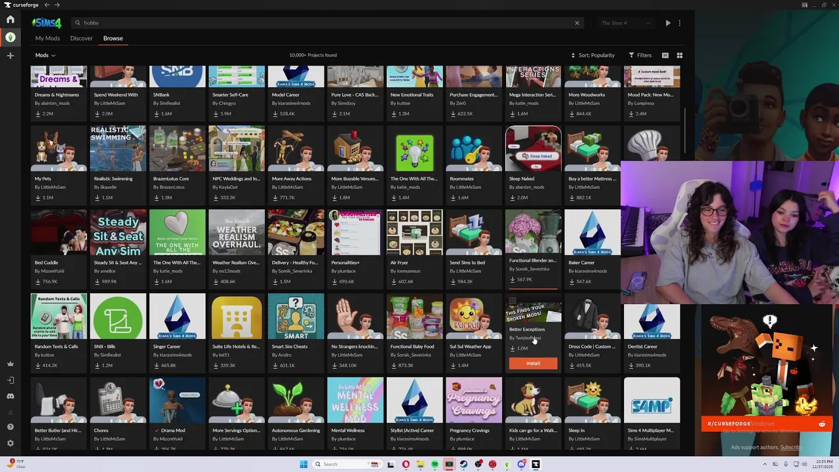Viewport: 839px width, 472px height.
Task: Go back with the left arrow in title bar
Action: 47,5
